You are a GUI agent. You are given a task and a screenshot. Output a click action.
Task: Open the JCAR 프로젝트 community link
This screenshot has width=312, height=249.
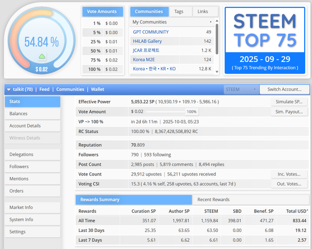tap(146, 51)
